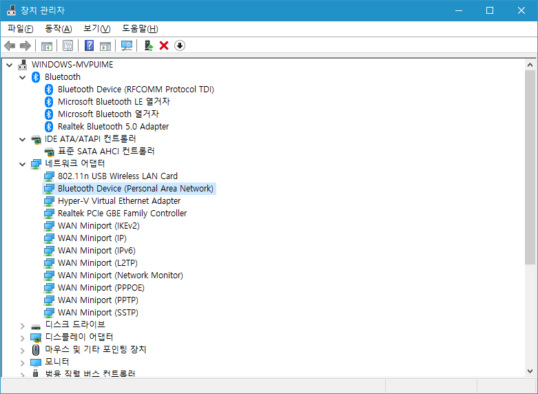This screenshot has height=394, width=538.
Task: Click the Disable device down-arrow icon
Action: coord(180,45)
